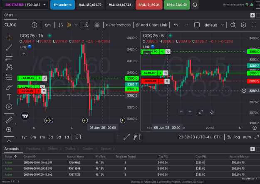
Task: Select candlestick chart type icon
Action: 69,25
